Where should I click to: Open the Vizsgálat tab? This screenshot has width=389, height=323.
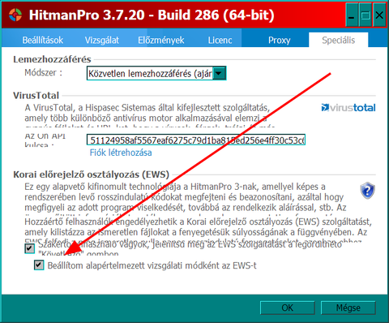coord(102,40)
